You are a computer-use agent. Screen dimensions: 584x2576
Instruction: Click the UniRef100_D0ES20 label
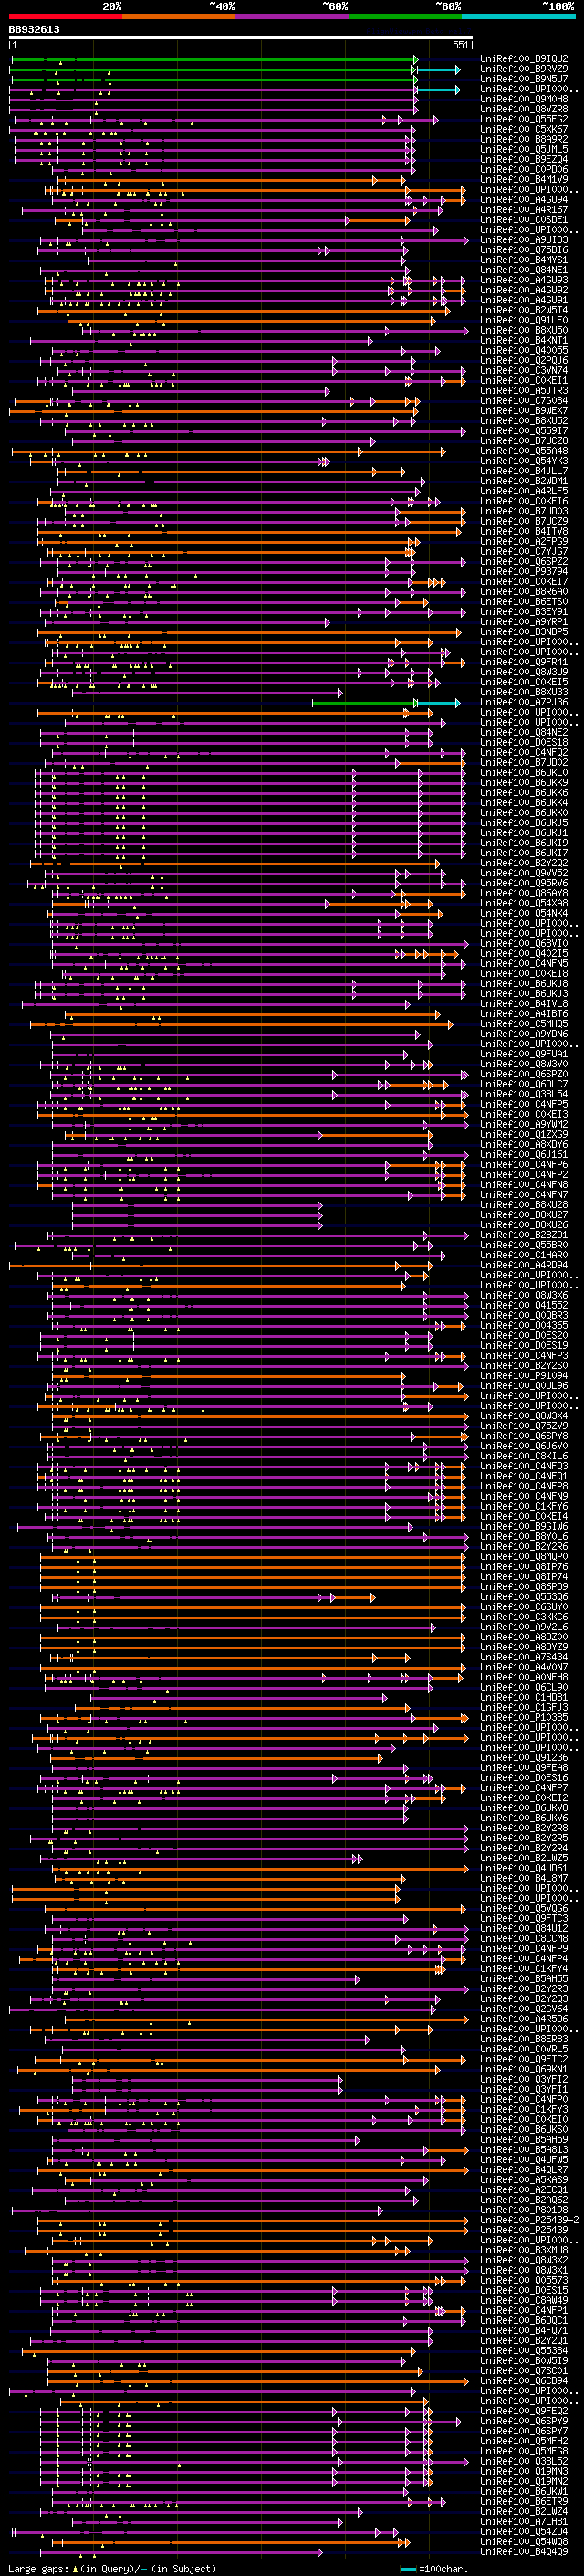pos(524,1335)
